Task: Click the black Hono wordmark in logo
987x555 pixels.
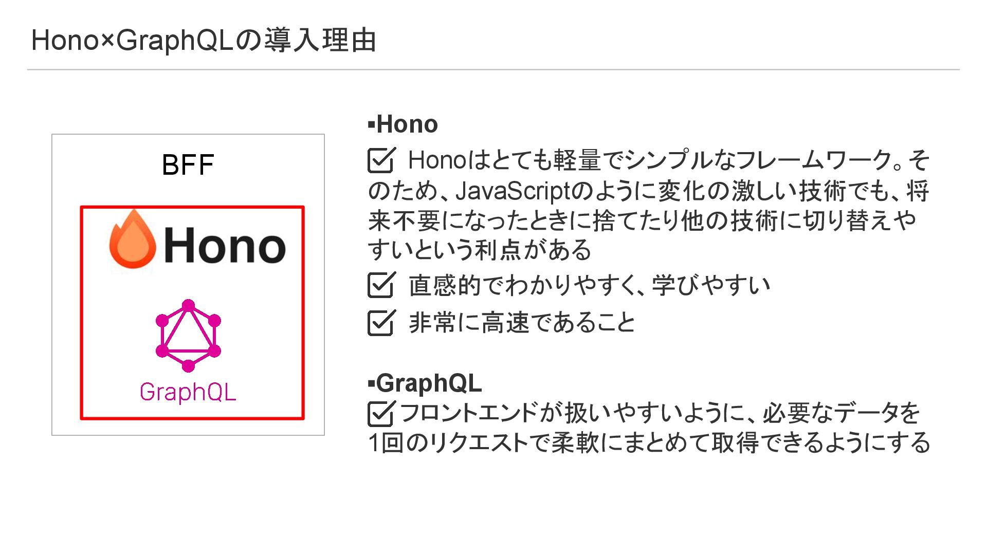Action: pyautogui.click(x=225, y=246)
